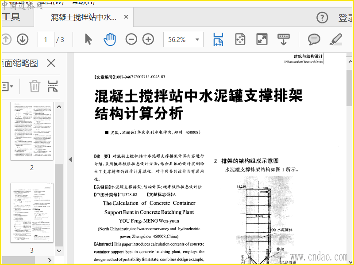Go to previous page with up arrow

6,39
